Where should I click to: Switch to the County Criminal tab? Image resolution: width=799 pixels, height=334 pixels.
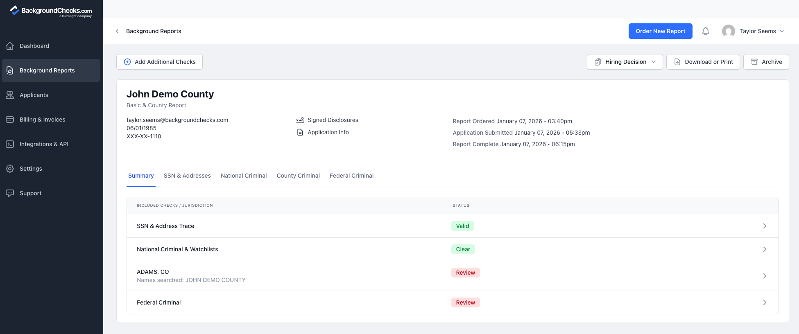298,176
